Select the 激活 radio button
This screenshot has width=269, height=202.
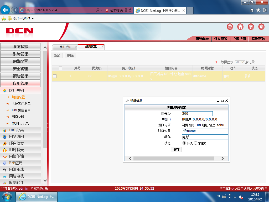(x=184, y=143)
